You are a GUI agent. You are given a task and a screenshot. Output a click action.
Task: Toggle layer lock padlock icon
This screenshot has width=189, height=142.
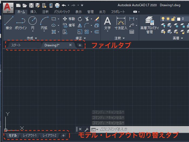pos(173,19)
